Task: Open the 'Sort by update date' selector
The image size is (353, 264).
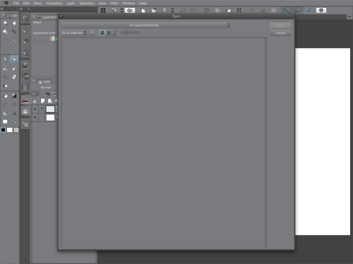Action: 74,33
